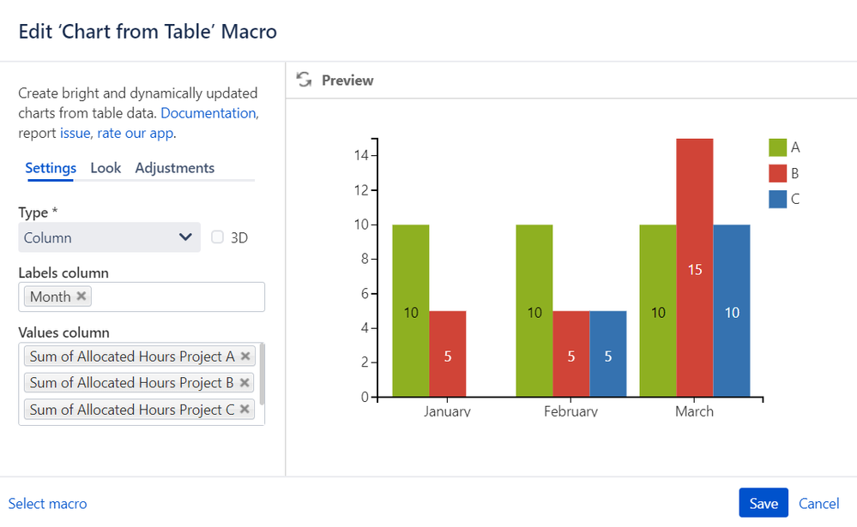
Task: Save the chart macro
Action: click(x=763, y=503)
